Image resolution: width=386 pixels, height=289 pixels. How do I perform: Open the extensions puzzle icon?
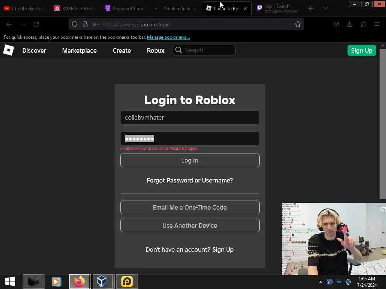pos(363,24)
